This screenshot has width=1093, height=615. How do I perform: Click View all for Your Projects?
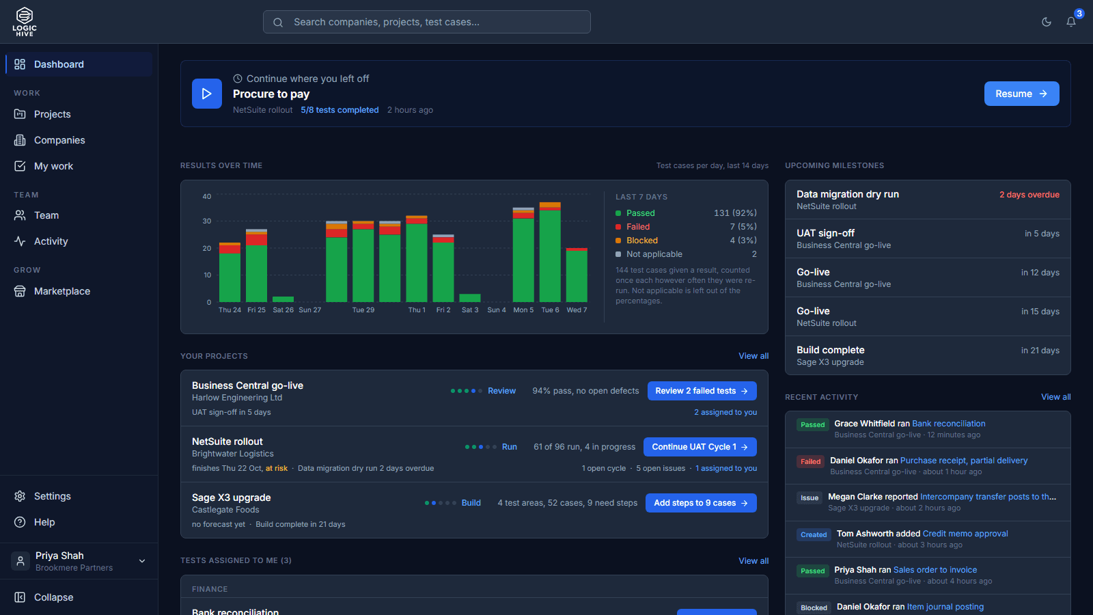(753, 356)
